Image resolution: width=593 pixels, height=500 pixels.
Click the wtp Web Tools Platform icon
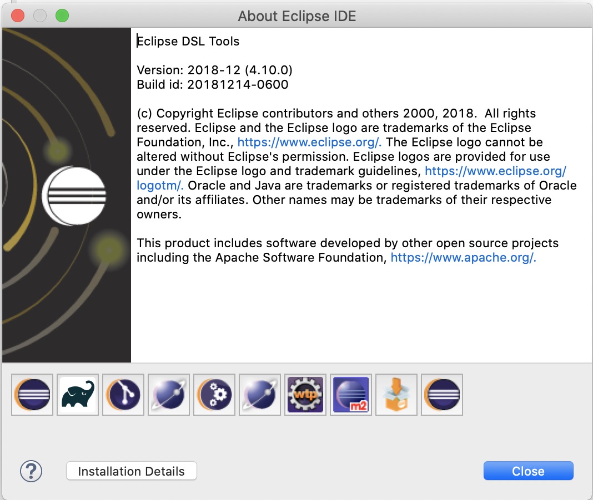coord(305,395)
